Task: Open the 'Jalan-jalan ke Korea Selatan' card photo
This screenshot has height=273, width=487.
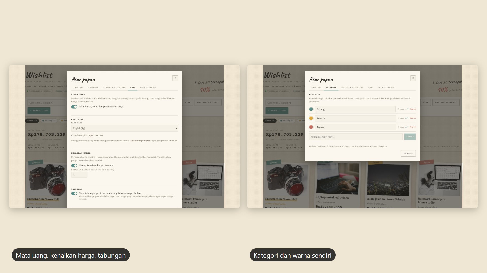Action: point(388,180)
